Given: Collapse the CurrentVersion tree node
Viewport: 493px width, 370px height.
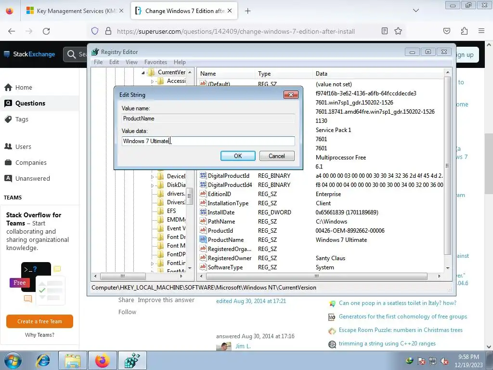Looking at the screenshot, I should click(143, 73).
